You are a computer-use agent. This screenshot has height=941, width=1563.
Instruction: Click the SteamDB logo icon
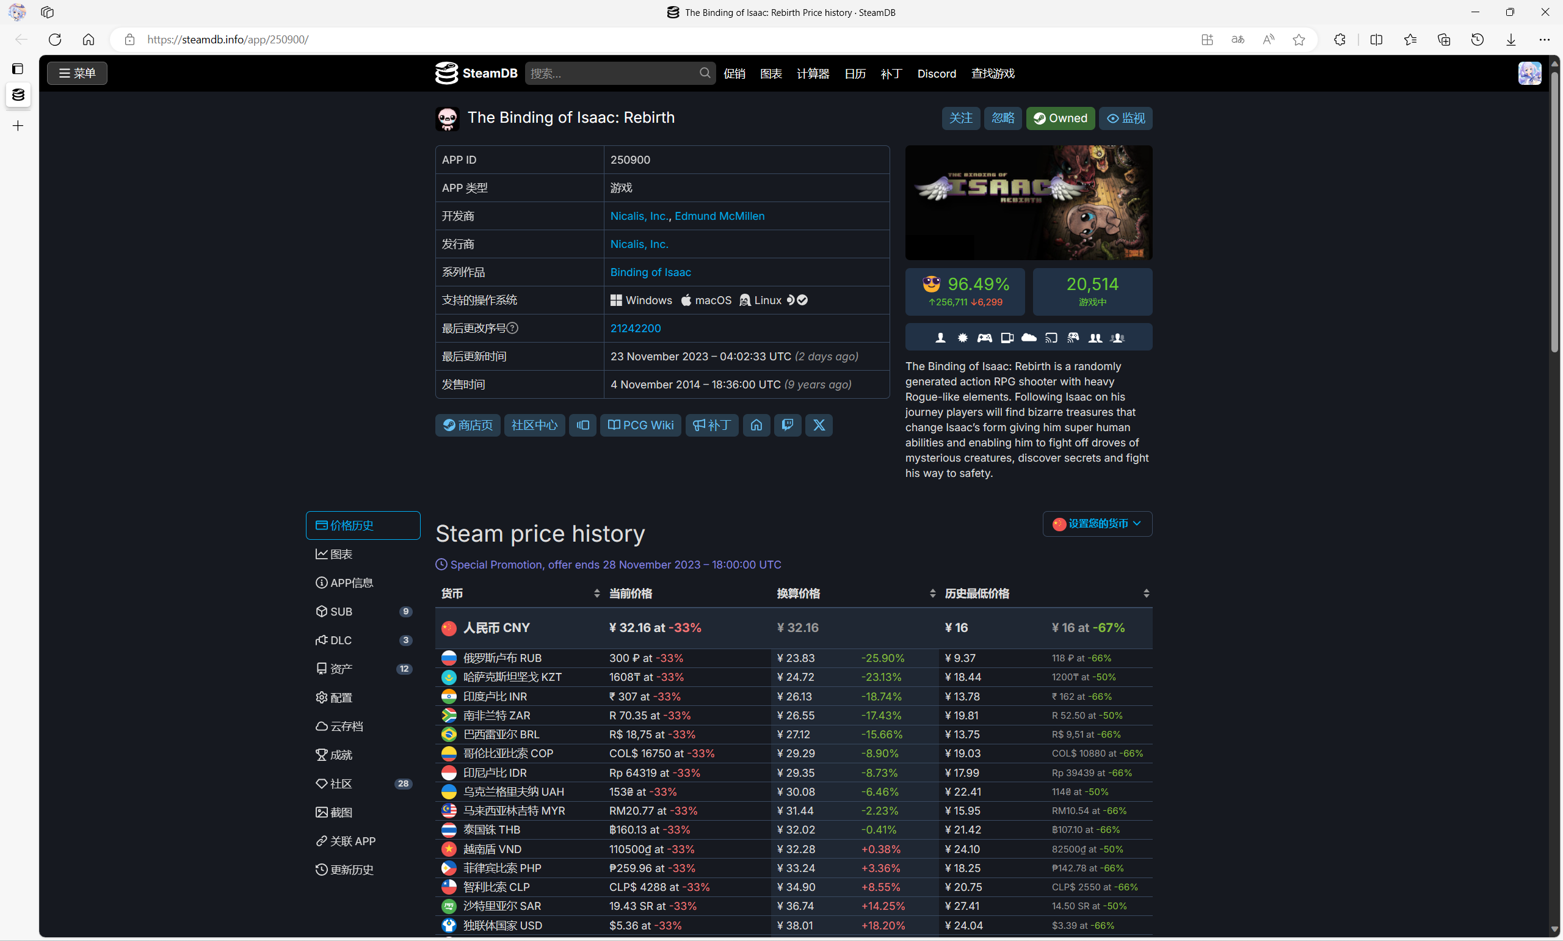point(446,73)
